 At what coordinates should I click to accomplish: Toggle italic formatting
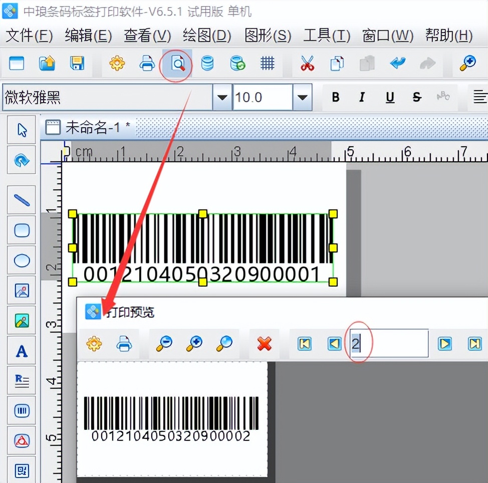362,97
